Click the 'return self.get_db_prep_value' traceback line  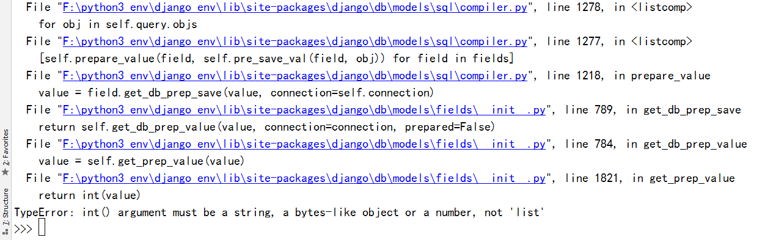coord(266,127)
